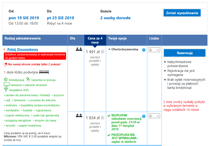Viewport: 210px width, 146px height.
Task: Click the Pobyt na 4 noce text
Action: tap(59, 23)
